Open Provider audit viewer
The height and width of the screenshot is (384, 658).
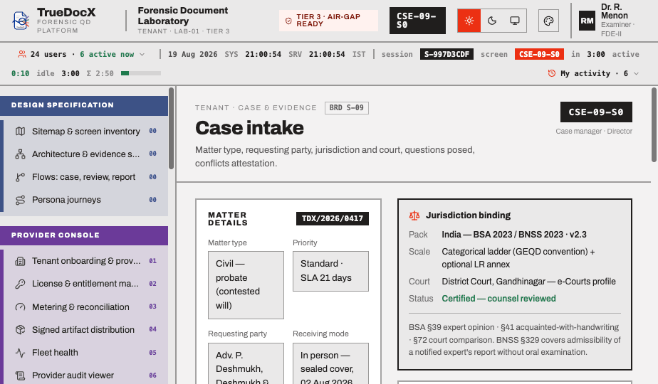tap(85, 375)
